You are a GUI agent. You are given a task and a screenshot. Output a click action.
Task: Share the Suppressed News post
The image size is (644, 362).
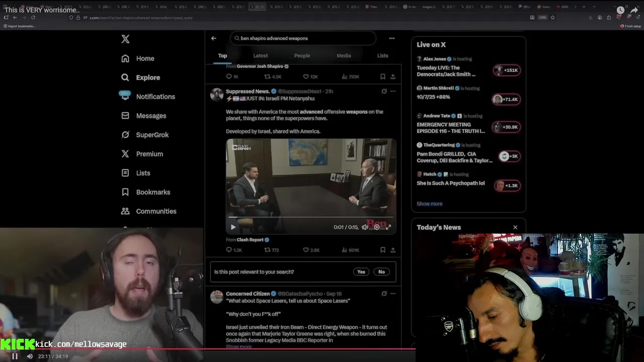click(393, 250)
